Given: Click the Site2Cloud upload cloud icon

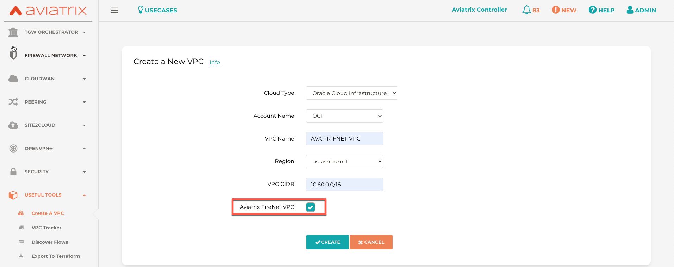Looking at the screenshot, I should point(13,125).
